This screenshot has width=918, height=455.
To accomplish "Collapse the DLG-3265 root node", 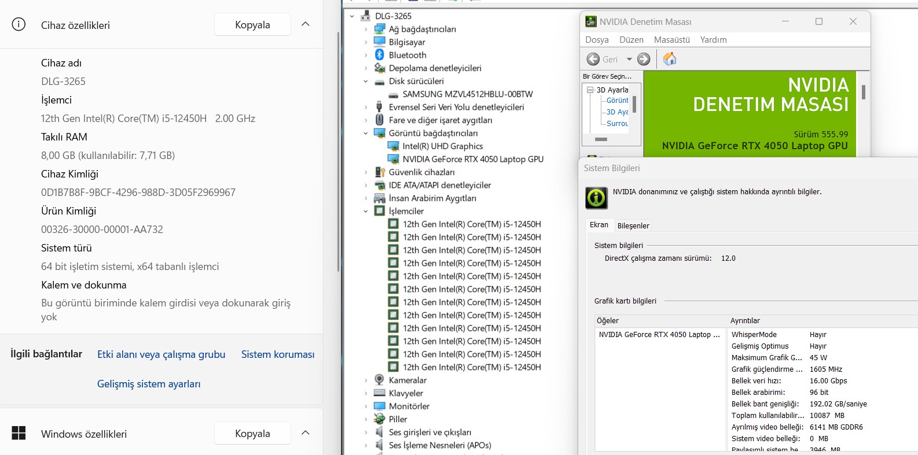I will (352, 16).
